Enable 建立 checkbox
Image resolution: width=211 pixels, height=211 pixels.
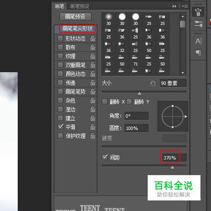(60, 118)
